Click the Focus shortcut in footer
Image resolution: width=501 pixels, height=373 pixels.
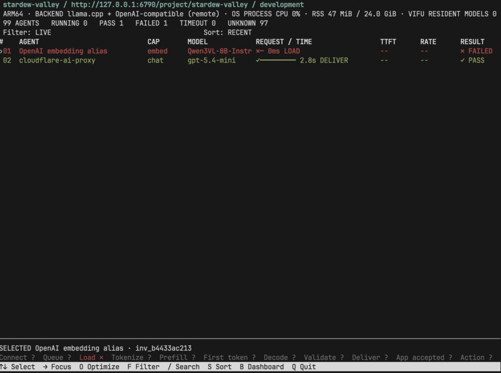click(57, 366)
